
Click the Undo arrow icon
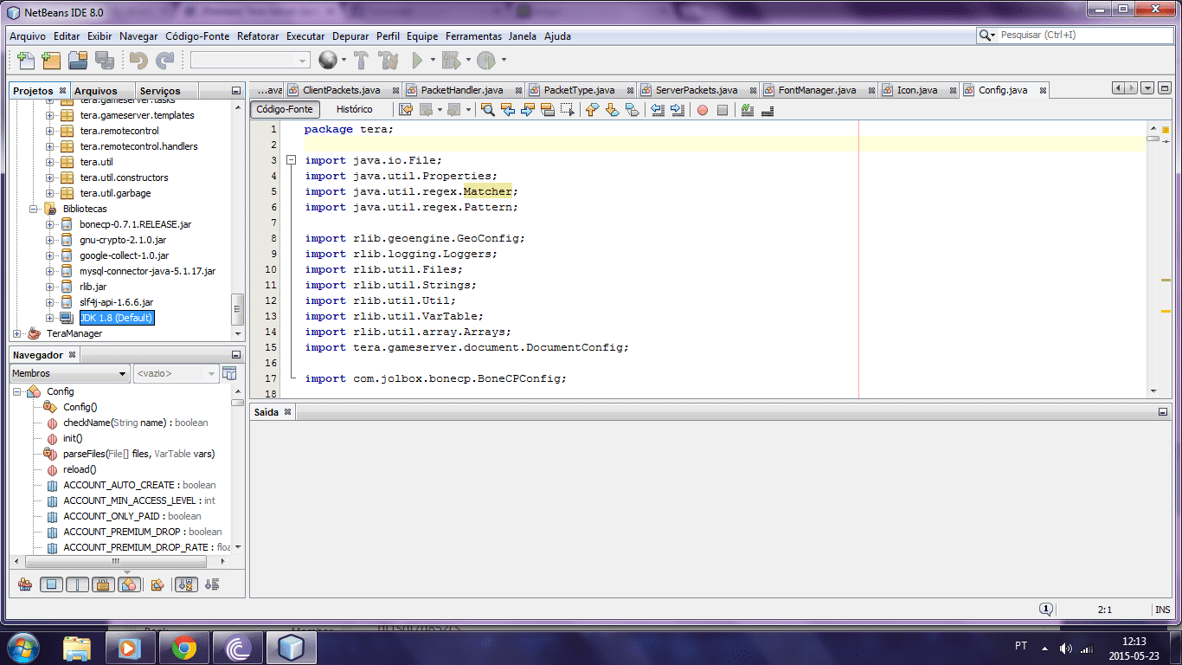pos(138,60)
